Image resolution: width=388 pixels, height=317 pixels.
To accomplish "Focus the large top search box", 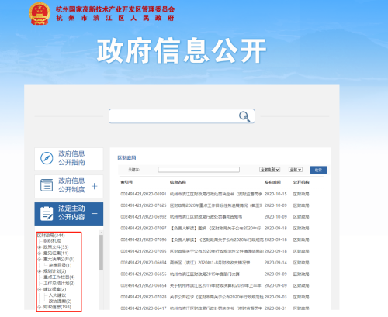I will tap(182, 116).
